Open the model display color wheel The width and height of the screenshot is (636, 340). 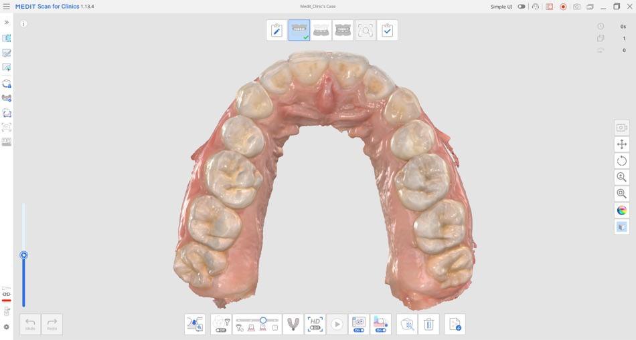tap(622, 210)
